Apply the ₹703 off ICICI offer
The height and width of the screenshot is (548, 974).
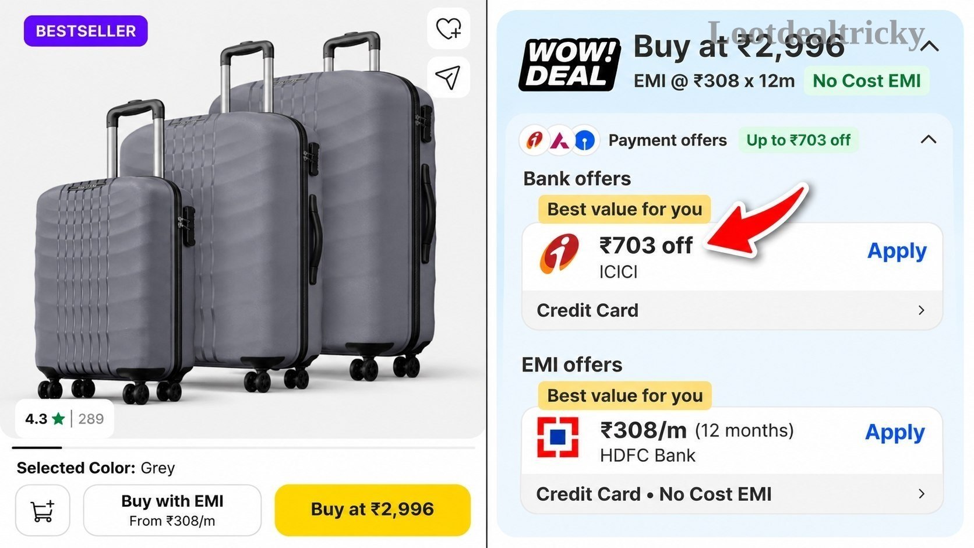tap(897, 251)
